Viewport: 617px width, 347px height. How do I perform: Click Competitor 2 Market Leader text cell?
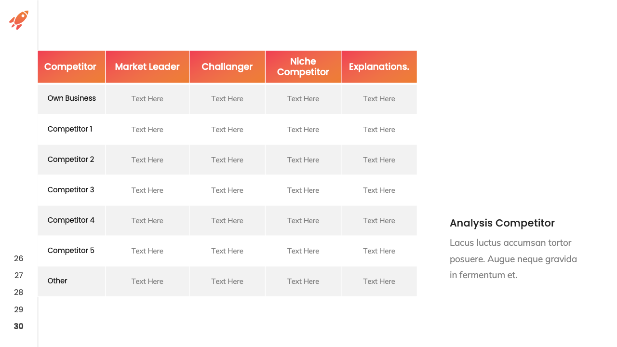pos(147,160)
